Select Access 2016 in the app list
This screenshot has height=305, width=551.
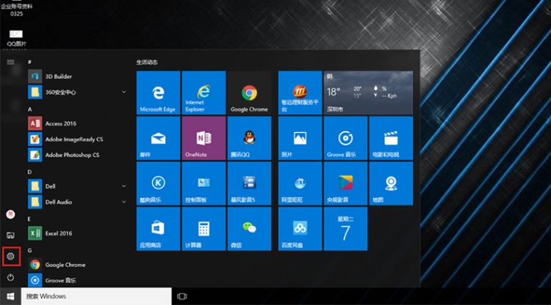tap(60, 123)
